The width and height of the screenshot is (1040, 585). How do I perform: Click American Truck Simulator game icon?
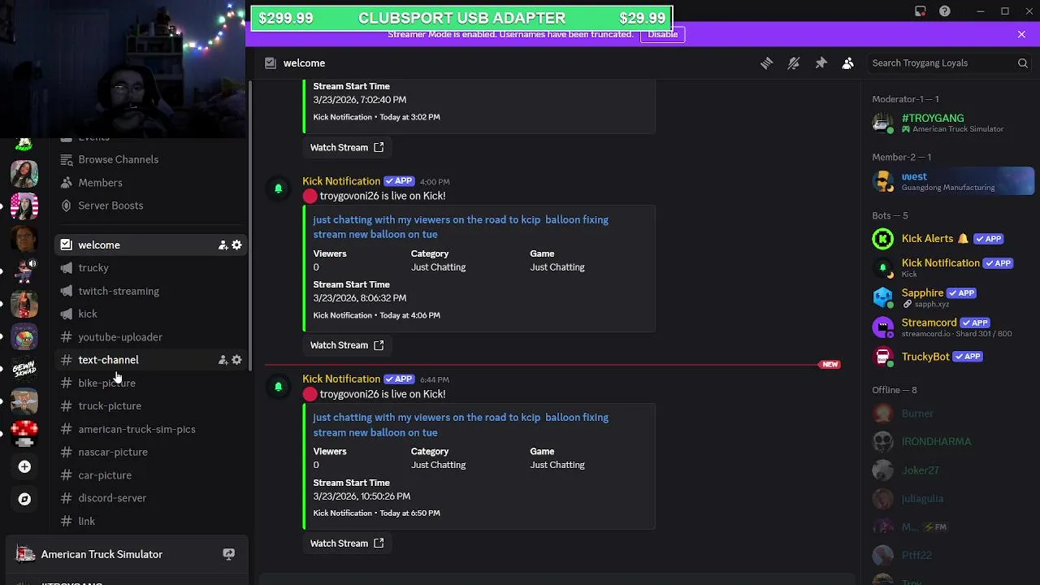(x=26, y=554)
